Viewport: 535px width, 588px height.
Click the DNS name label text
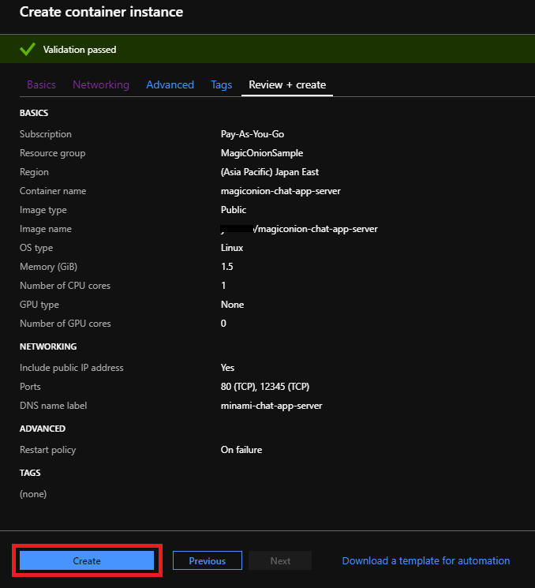pyautogui.click(x=53, y=406)
